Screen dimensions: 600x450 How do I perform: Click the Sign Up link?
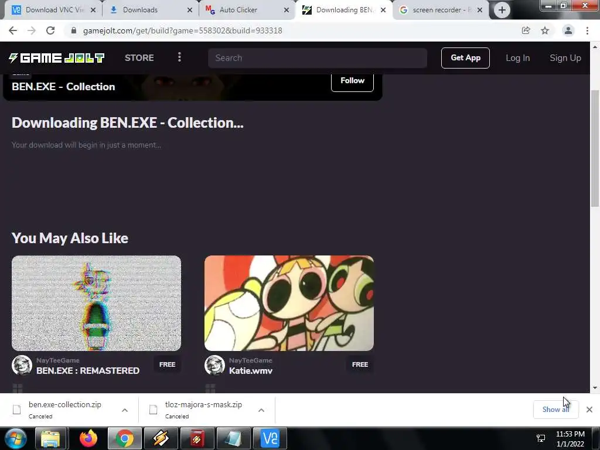click(565, 58)
